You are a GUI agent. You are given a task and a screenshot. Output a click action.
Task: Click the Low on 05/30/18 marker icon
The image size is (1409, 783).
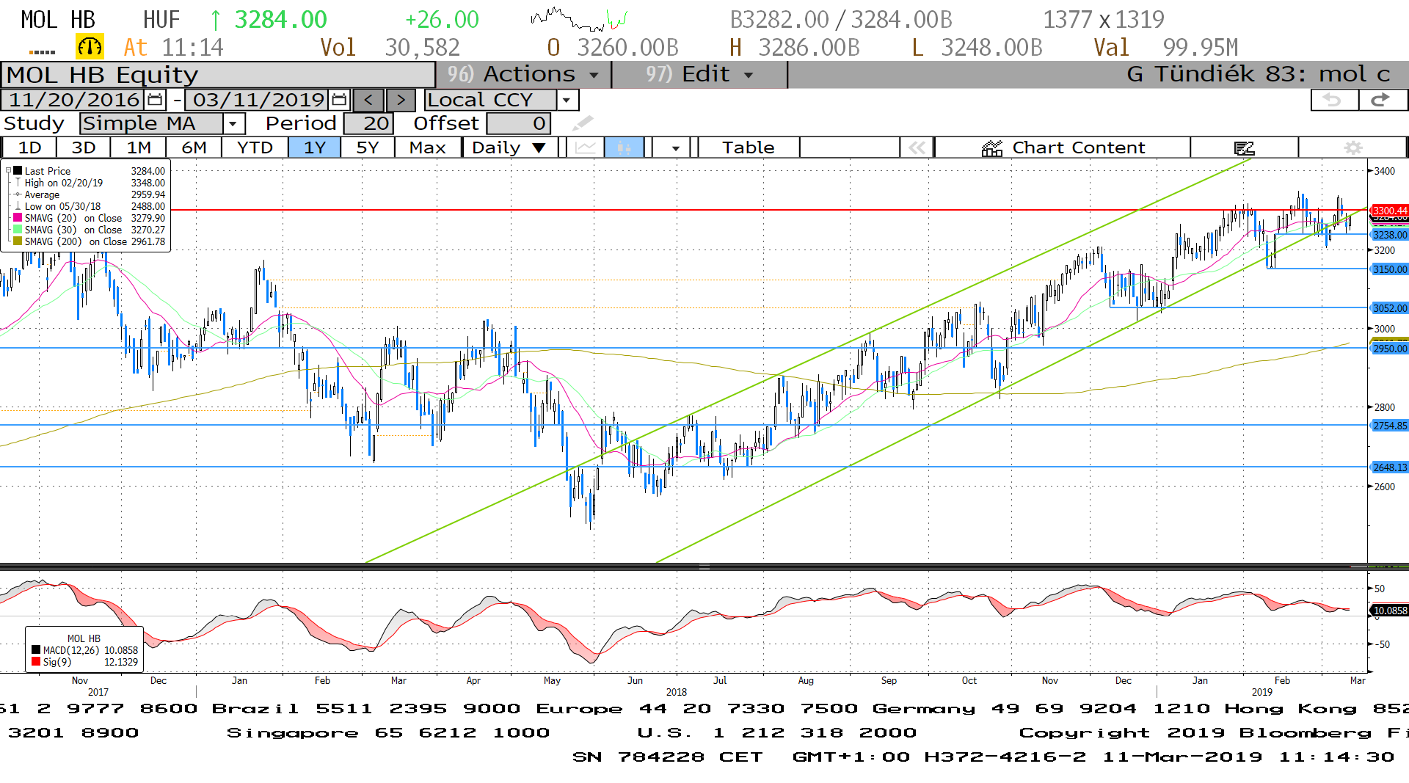click(x=18, y=206)
